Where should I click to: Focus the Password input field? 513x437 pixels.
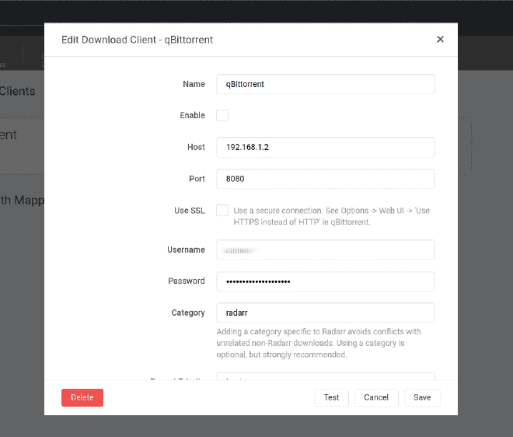[x=325, y=281]
